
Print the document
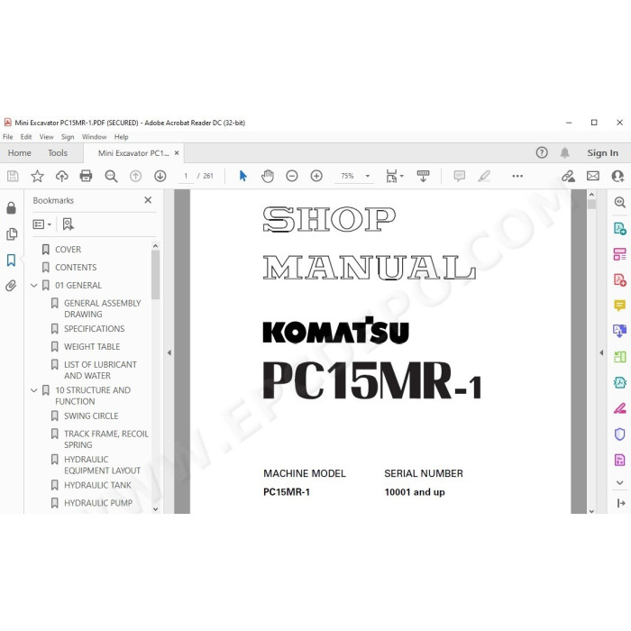87,176
